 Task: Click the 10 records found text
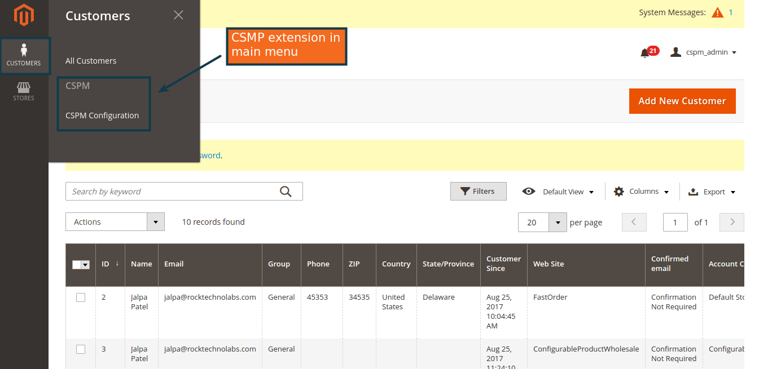tap(213, 222)
